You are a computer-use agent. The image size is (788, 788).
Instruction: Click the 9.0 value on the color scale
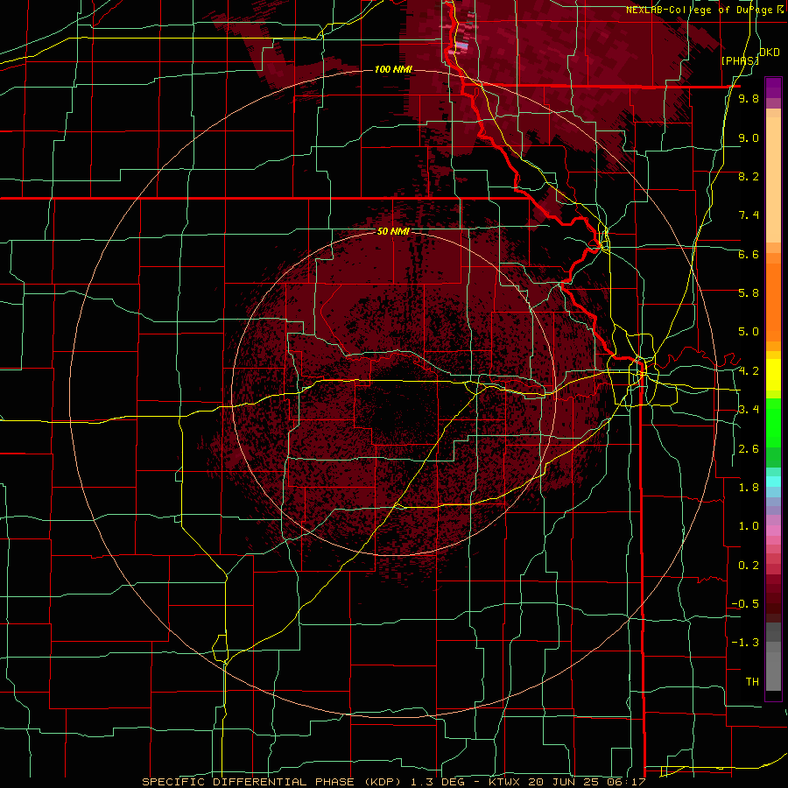749,137
